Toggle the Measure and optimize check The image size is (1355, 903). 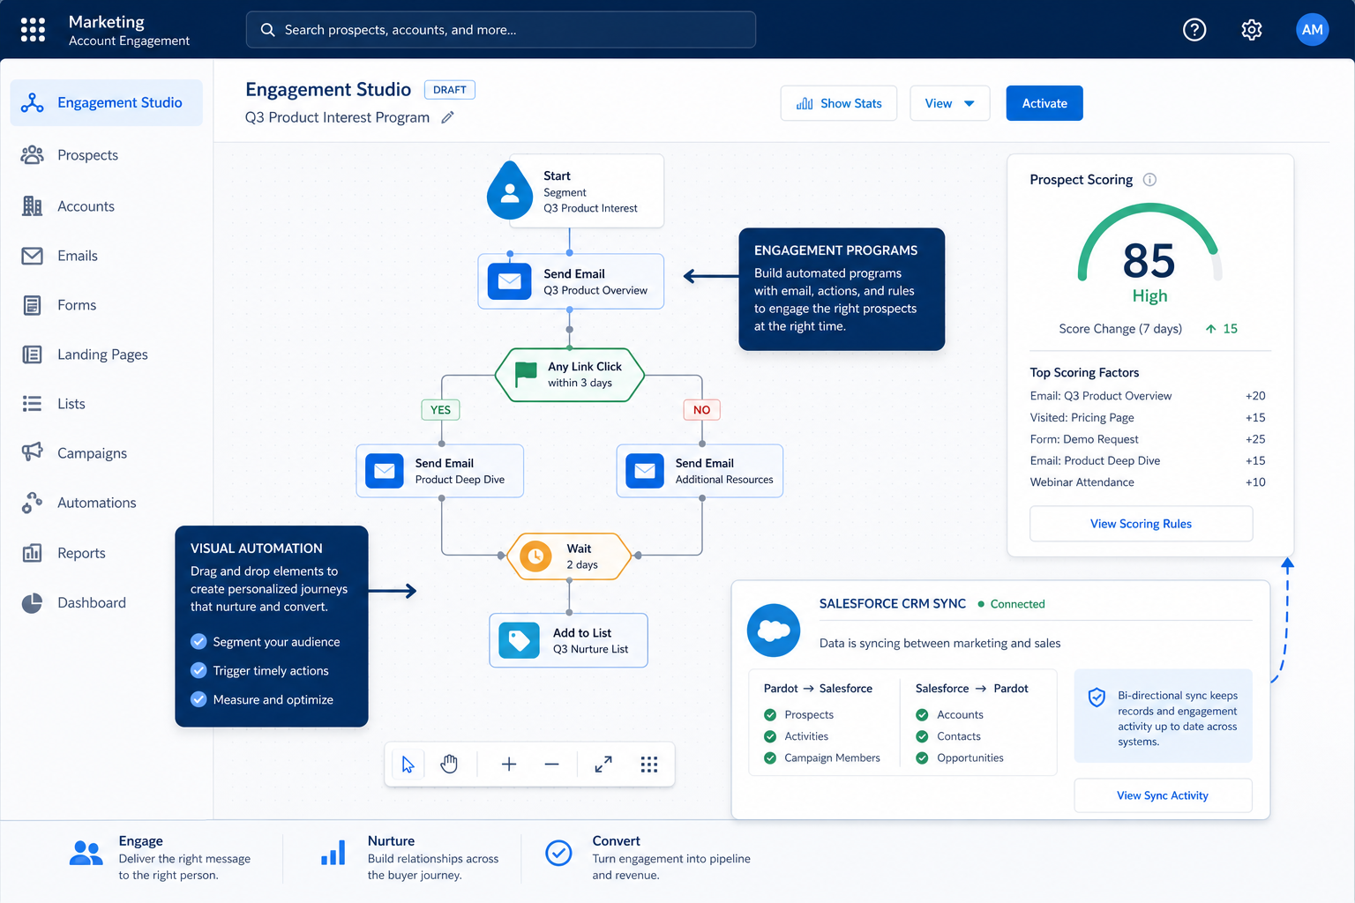click(198, 699)
